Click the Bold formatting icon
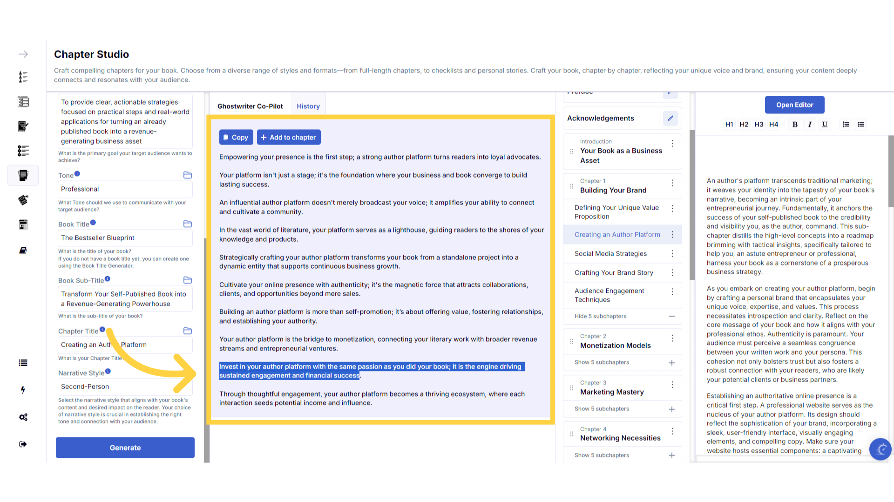The image size is (894, 502). (795, 125)
